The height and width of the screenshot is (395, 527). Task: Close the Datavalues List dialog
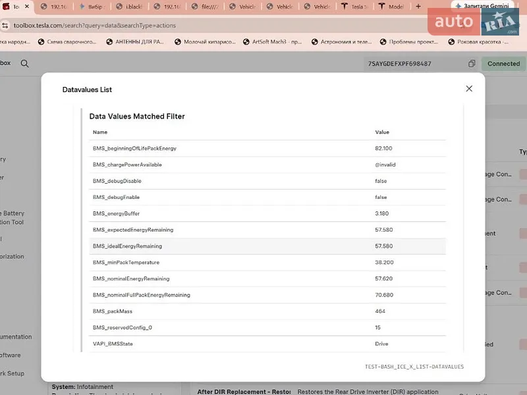[x=469, y=89]
